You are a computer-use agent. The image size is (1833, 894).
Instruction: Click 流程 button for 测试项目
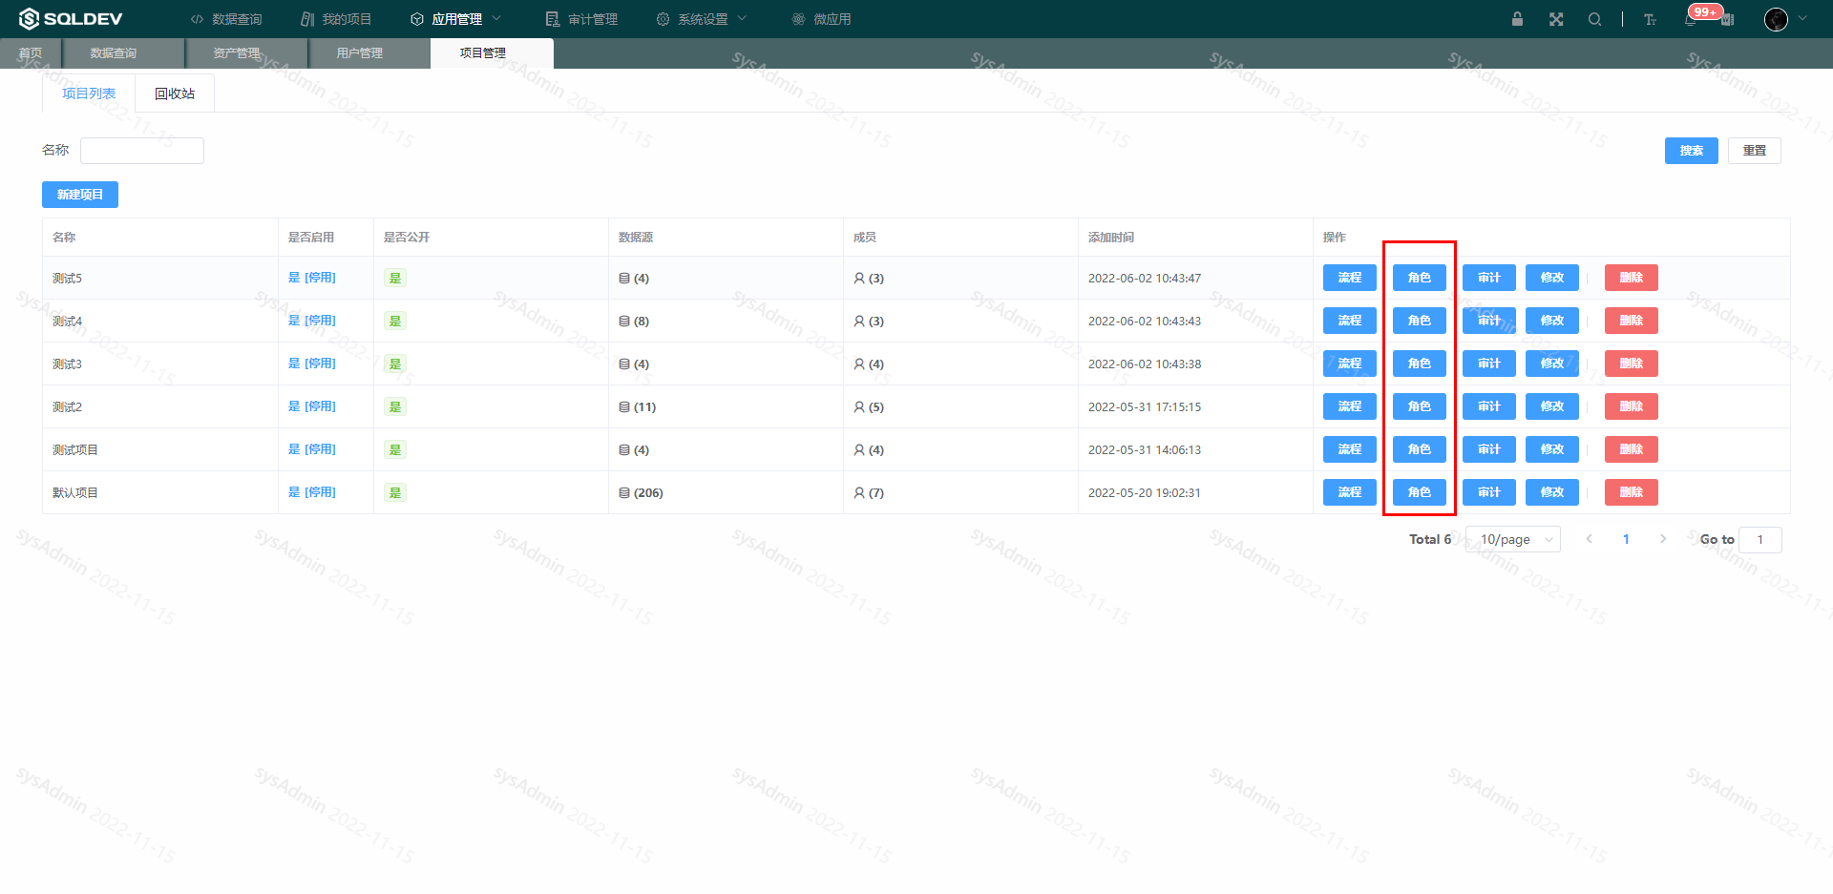pos(1350,449)
